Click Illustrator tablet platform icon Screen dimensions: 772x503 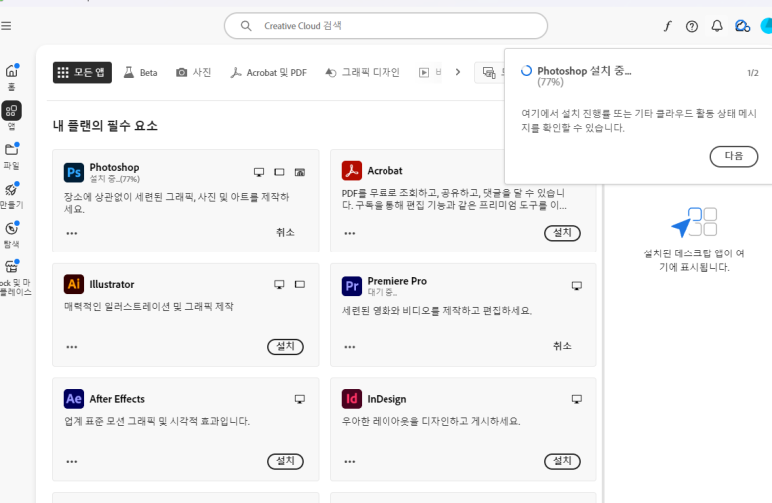pos(300,284)
